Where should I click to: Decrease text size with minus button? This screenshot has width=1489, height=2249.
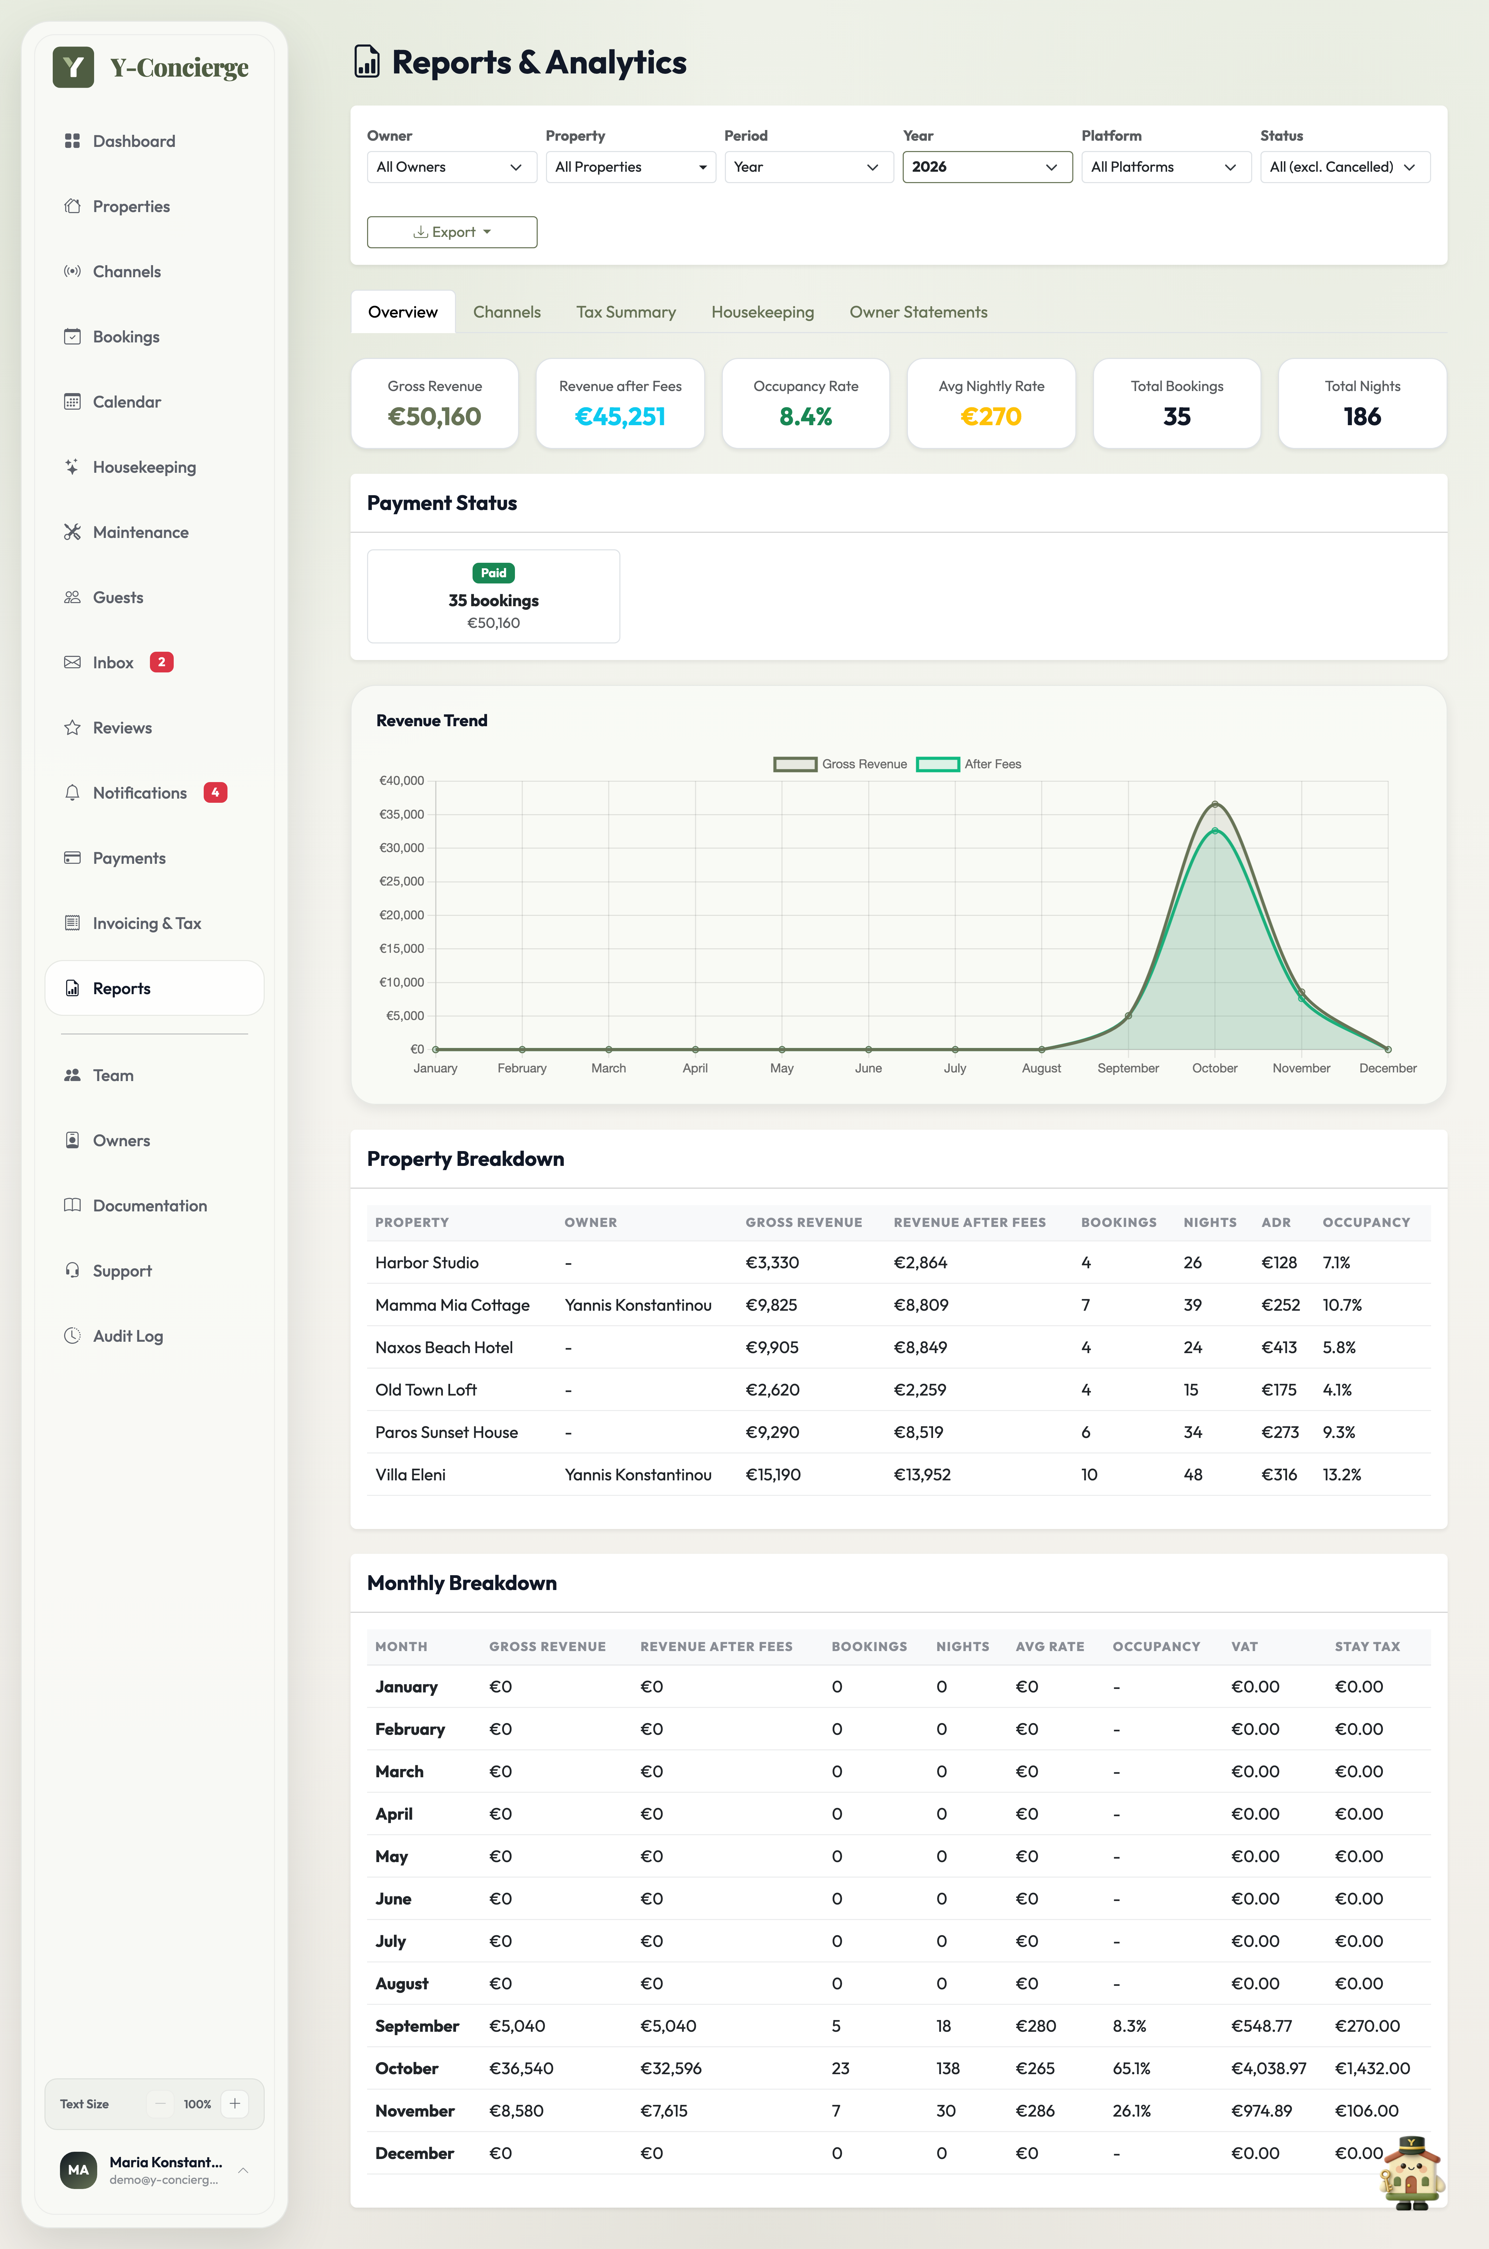[161, 2103]
